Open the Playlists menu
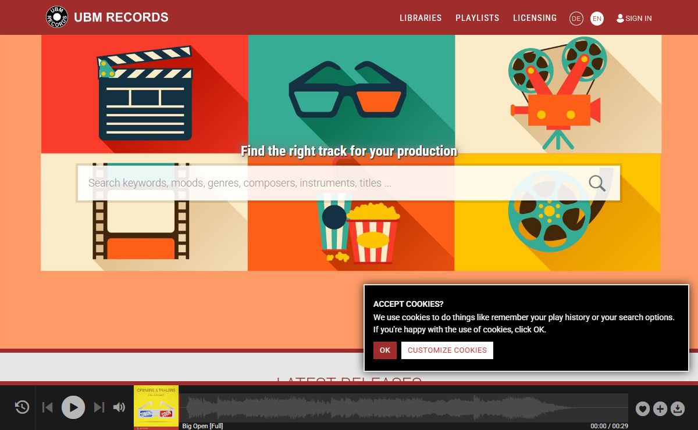Screen dimensions: 698x430 coord(478,18)
